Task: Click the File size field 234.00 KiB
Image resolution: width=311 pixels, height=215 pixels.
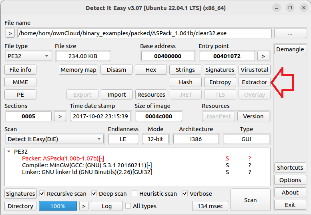Action: tap(83, 56)
